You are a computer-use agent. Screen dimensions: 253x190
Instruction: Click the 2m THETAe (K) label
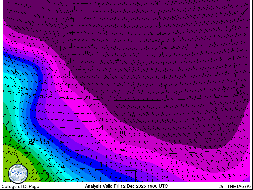[x=235, y=187]
